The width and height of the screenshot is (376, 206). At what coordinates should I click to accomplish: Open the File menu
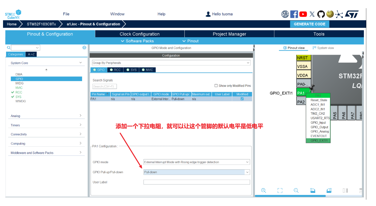coord(66,14)
